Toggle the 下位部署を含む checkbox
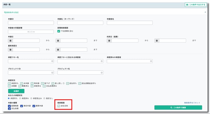 click(59, 31)
